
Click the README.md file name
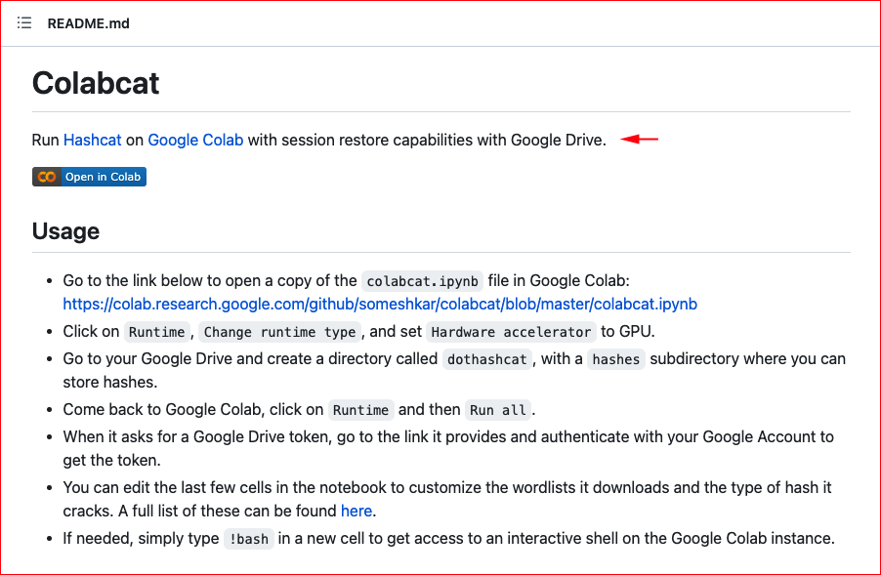pos(88,23)
